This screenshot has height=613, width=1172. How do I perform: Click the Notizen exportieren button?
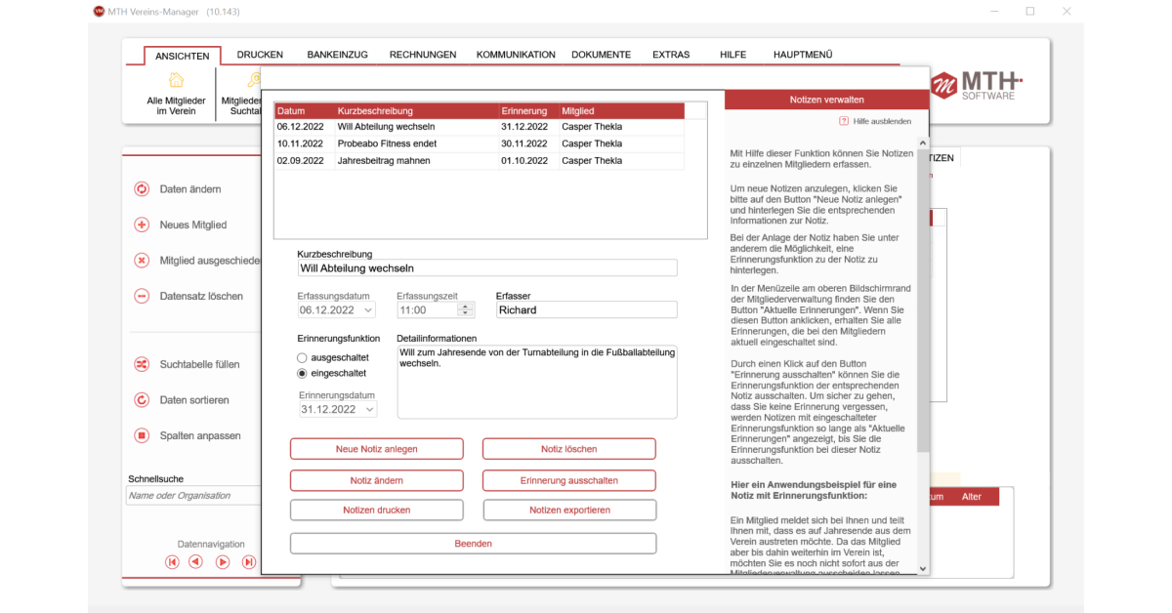569,511
